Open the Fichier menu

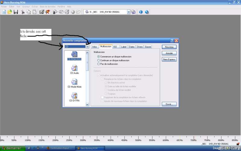tap(4, 7)
